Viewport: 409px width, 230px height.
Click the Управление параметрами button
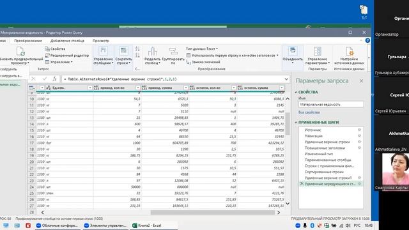point(317,56)
